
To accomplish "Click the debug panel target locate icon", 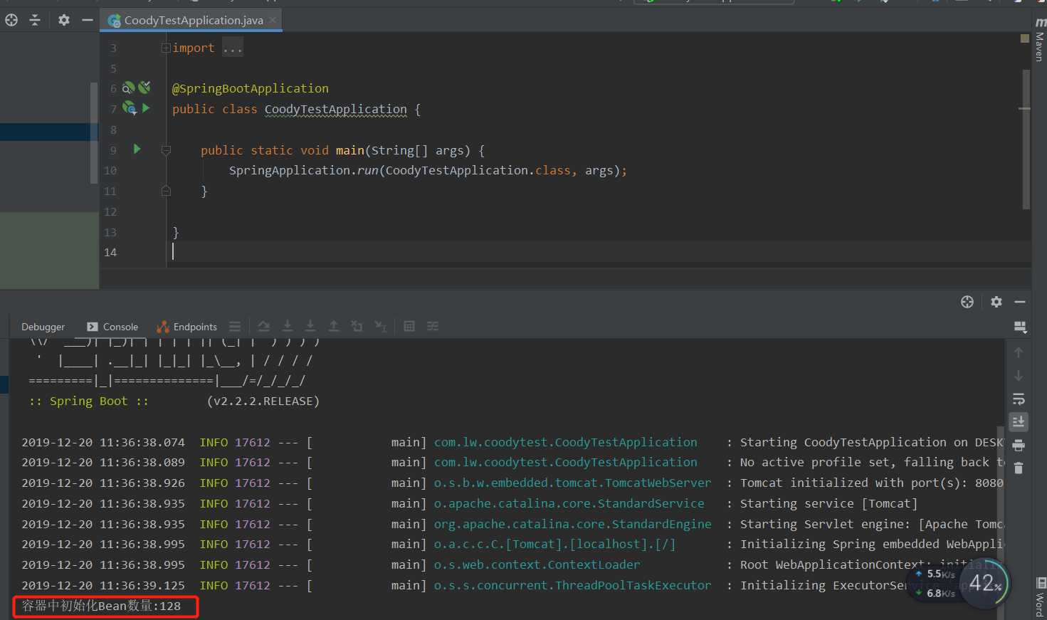I will (967, 302).
